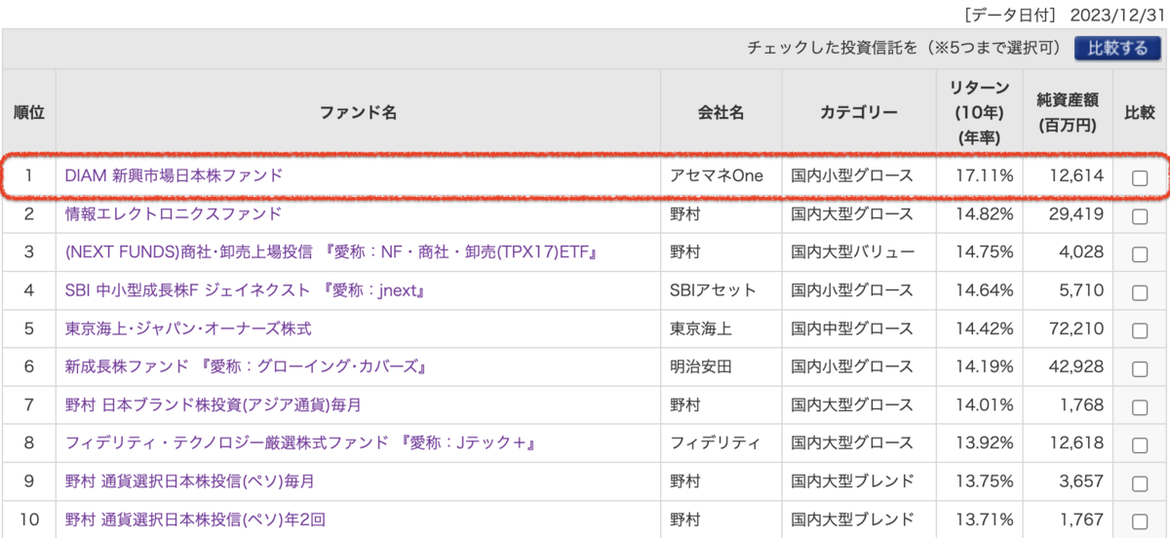Screen dimensions: 1170x538
Task: Open the SBI 中小型成長株F ジェイネクスト link
Action: [245, 289]
